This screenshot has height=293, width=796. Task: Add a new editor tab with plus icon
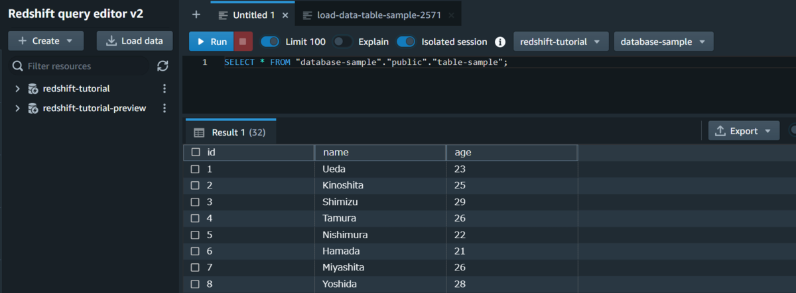(x=196, y=15)
